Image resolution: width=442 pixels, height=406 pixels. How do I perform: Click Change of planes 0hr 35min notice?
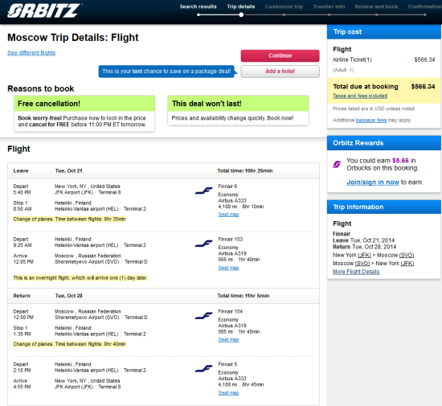coord(69,219)
